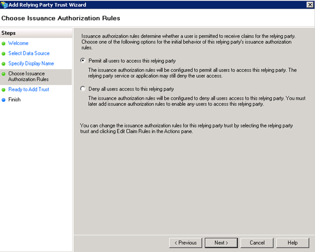The height and width of the screenshot is (252, 315).
Task: Jump to Select Data Source step
Action: (x=29, y=53)
